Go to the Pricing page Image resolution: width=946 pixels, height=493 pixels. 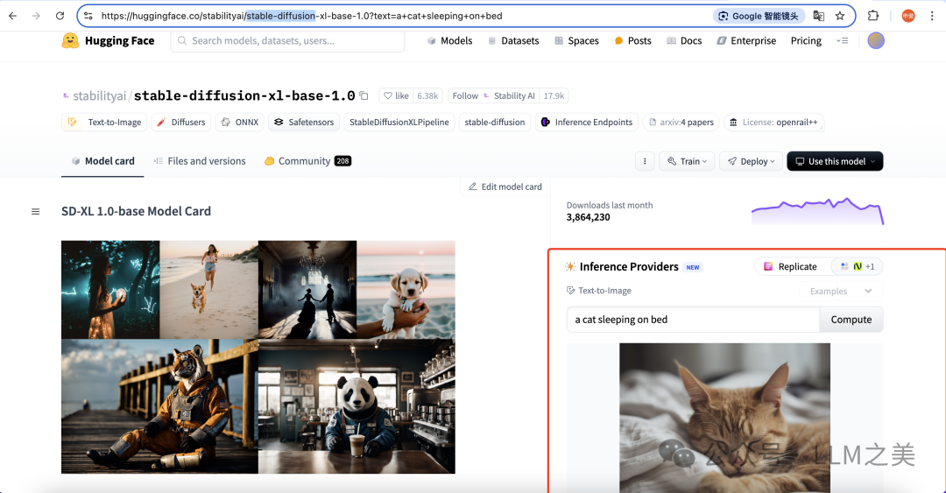(806, 40)
